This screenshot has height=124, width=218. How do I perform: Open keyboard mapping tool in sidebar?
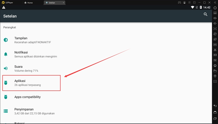(215, 13)
